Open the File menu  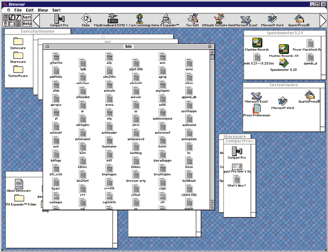18,10
